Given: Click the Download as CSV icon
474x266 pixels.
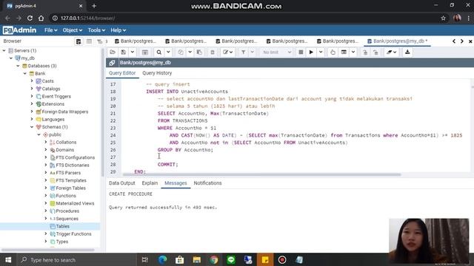Looking at the screenshot, I should (407, 52).
